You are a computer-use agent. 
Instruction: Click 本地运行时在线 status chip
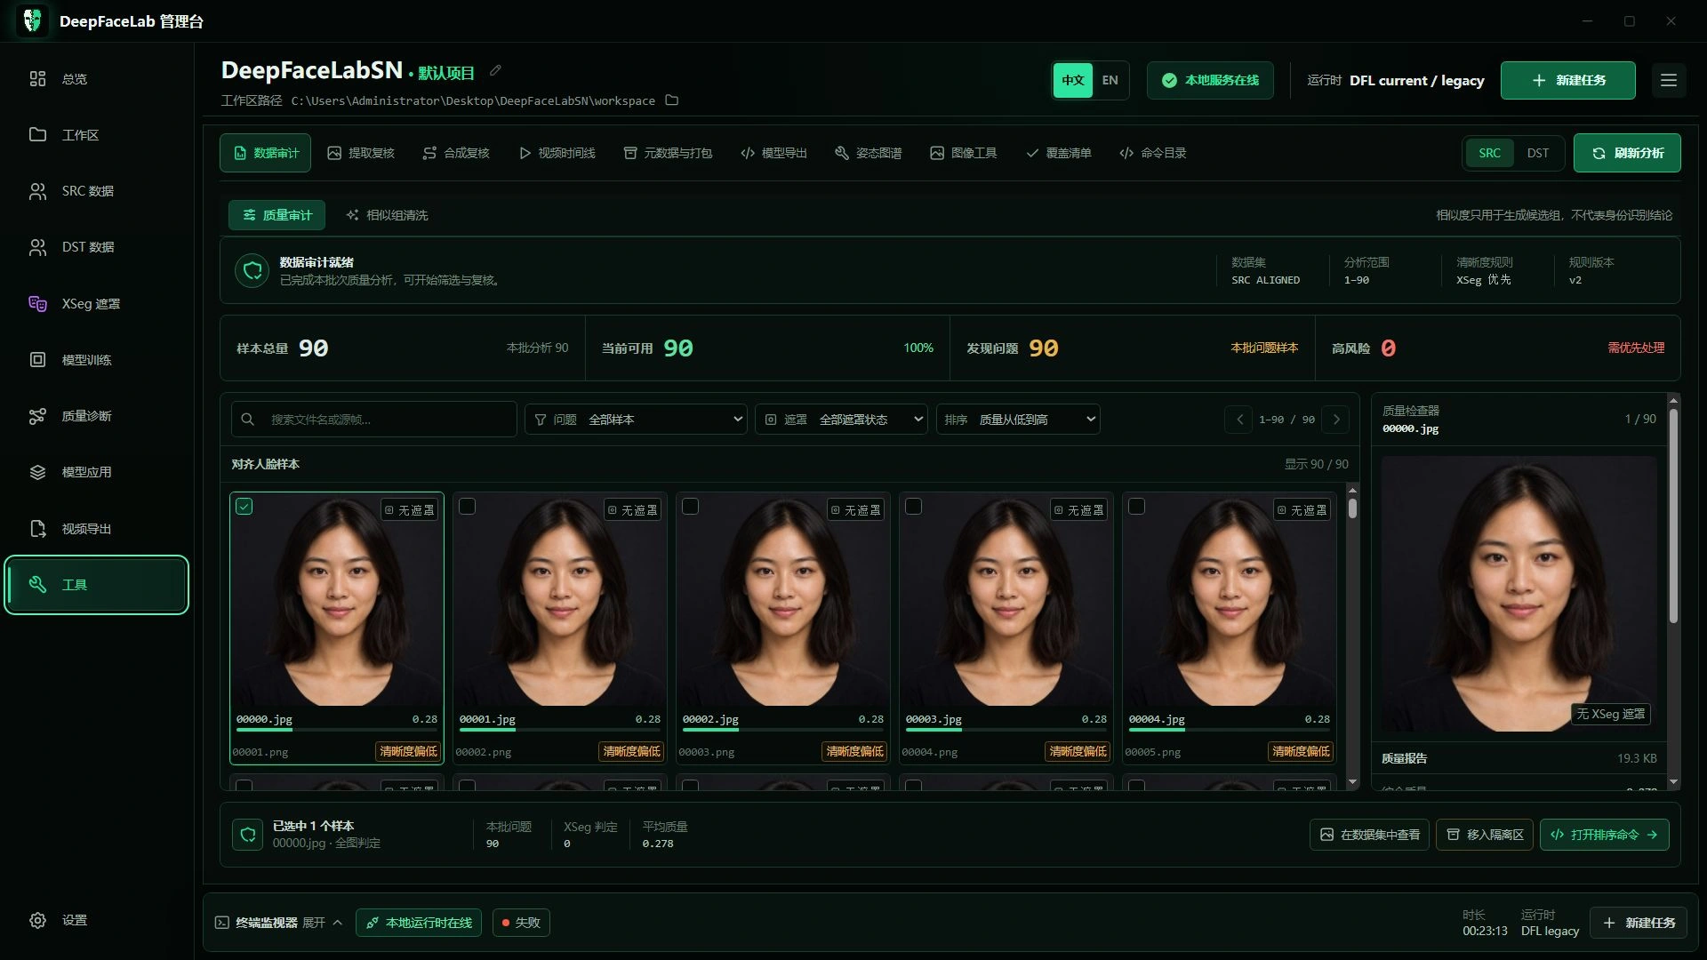[x=419, y=923]
